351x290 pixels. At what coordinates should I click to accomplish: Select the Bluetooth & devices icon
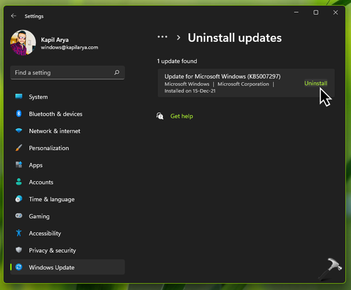pyautogui.click(x=19, y=114)
